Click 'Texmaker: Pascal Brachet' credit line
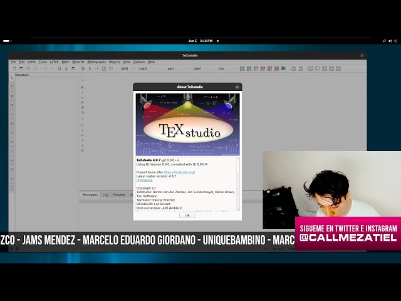Screen dimensions: 401x301 coord(155,200)
